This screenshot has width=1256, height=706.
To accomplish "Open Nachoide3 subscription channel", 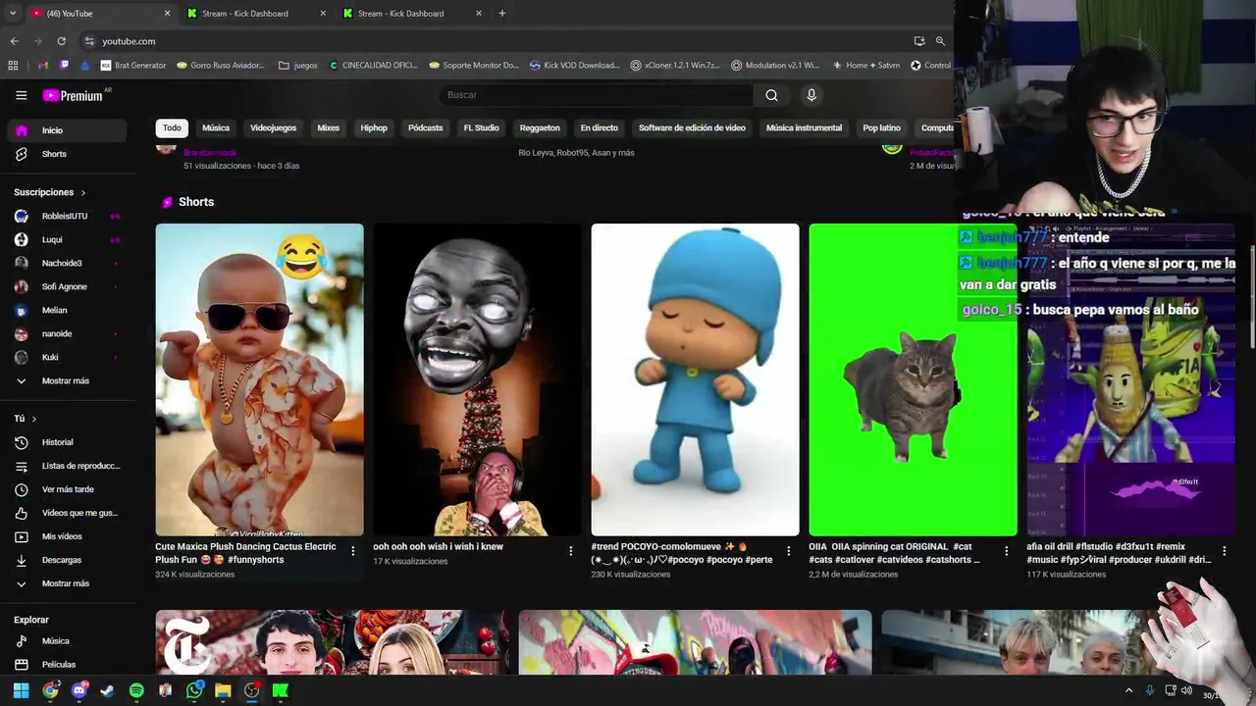I will click(67, 263).
